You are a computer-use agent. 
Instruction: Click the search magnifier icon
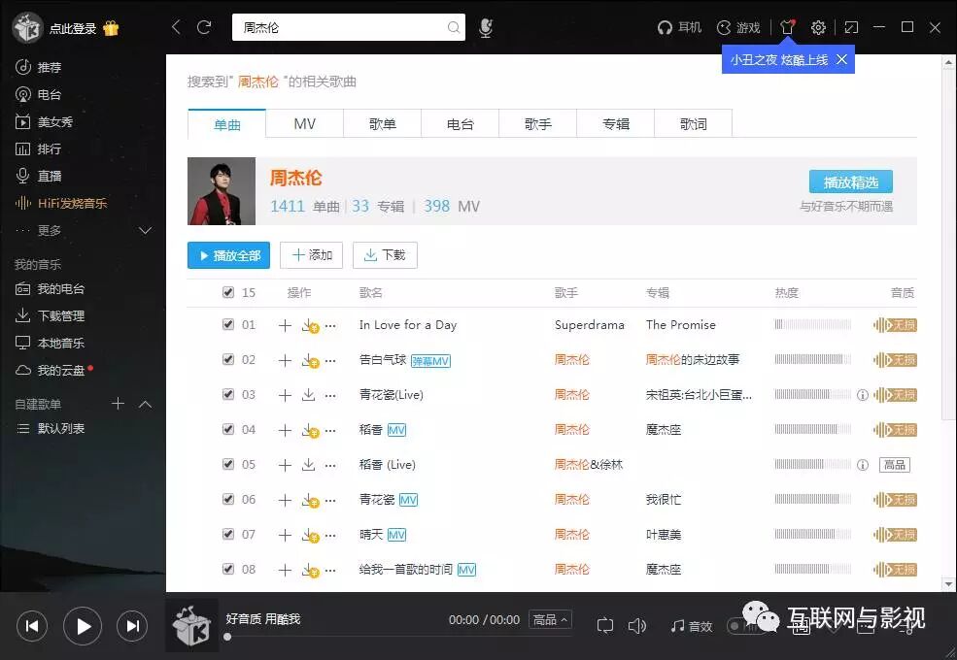coord(454,27)
